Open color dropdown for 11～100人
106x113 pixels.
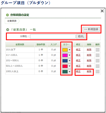tap(69, 55)
